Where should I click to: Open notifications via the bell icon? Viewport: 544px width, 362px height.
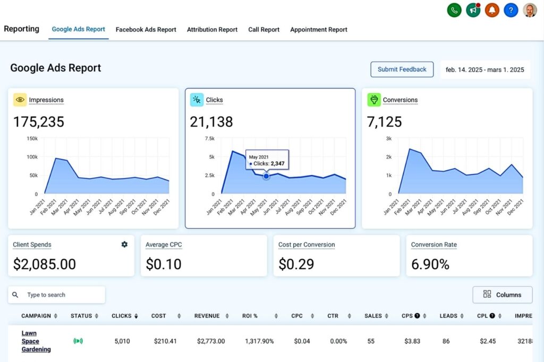(492, 10)
